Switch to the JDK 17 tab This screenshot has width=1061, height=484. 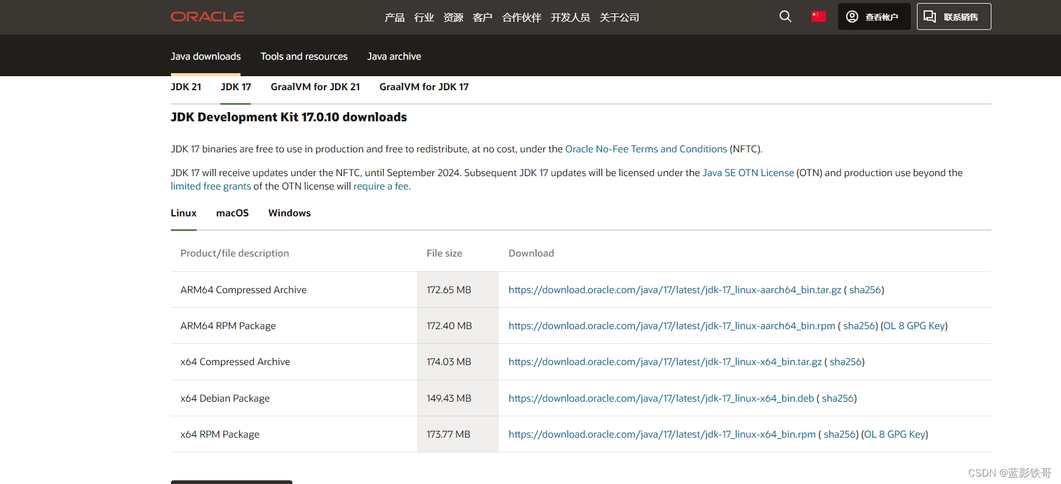(236, 87)
